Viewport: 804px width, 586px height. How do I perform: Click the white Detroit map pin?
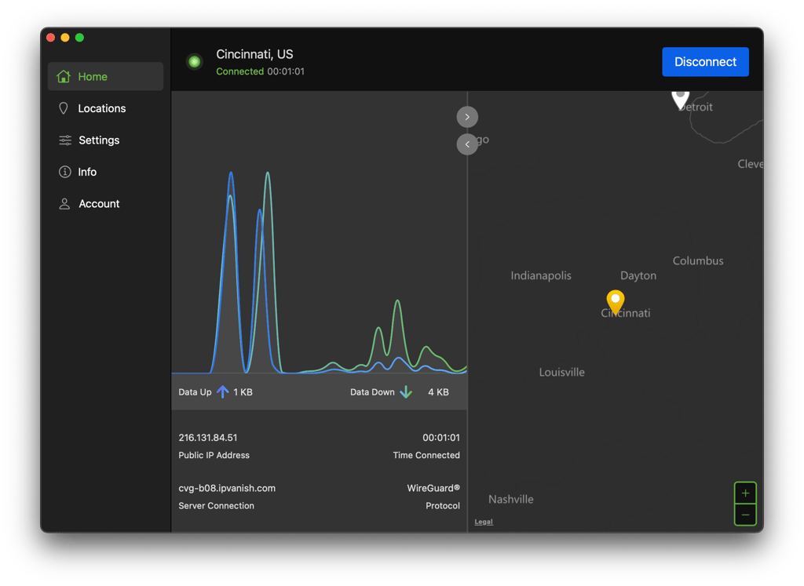pyautogui.click(x=681, y=100)
